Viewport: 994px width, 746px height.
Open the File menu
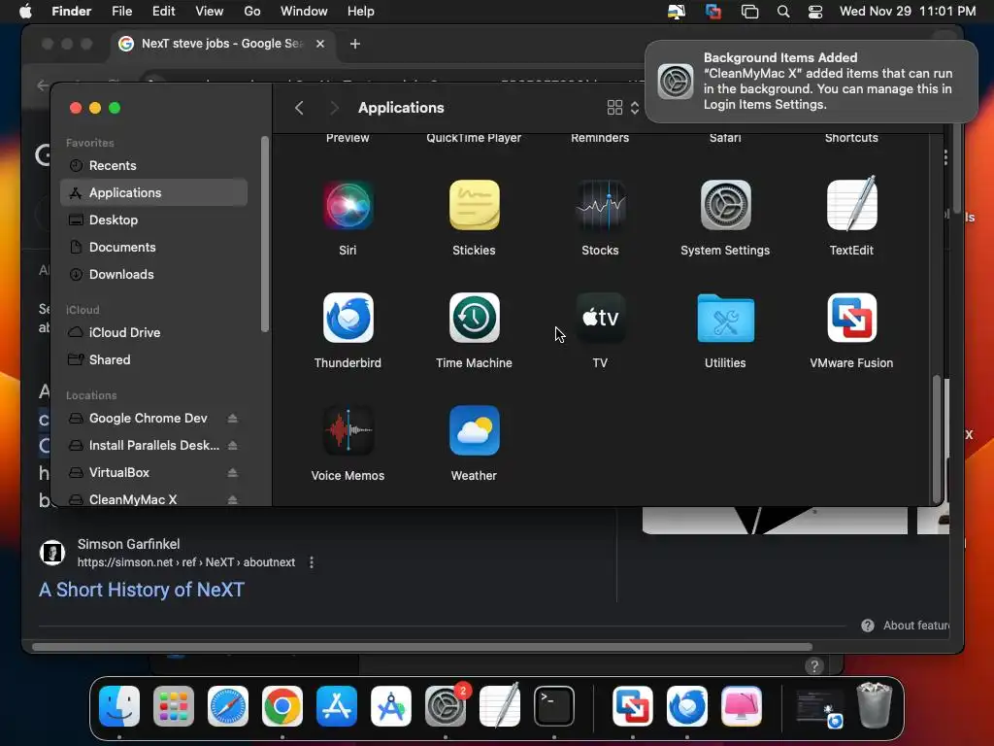click(121, 11)
